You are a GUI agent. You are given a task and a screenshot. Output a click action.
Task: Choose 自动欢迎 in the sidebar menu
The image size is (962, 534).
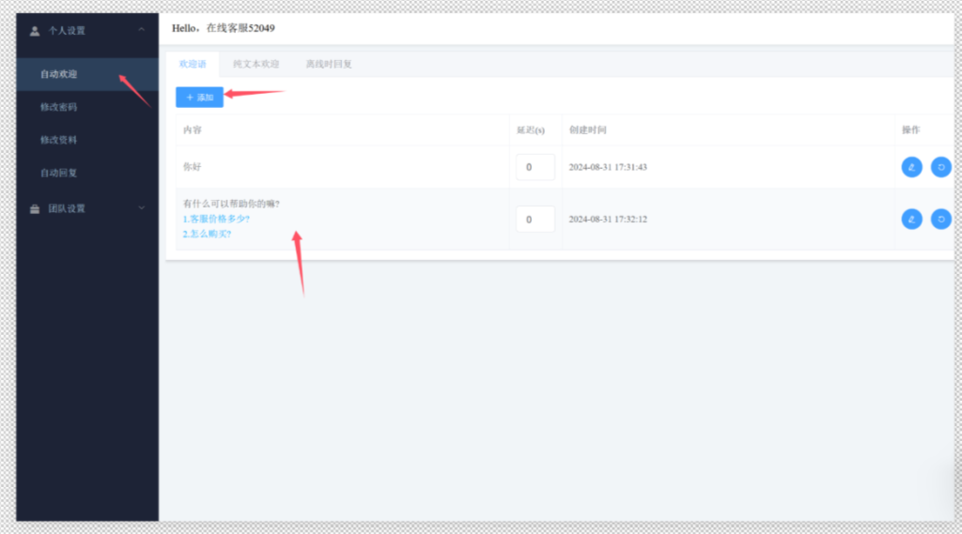click(58, 74)
